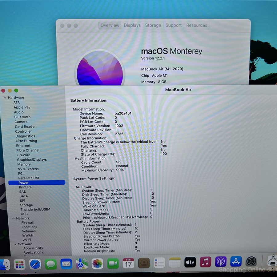This screenshot has height=277, width=277.
Task: Launch Maps from the Dock
Action: (x=82, y=264)
